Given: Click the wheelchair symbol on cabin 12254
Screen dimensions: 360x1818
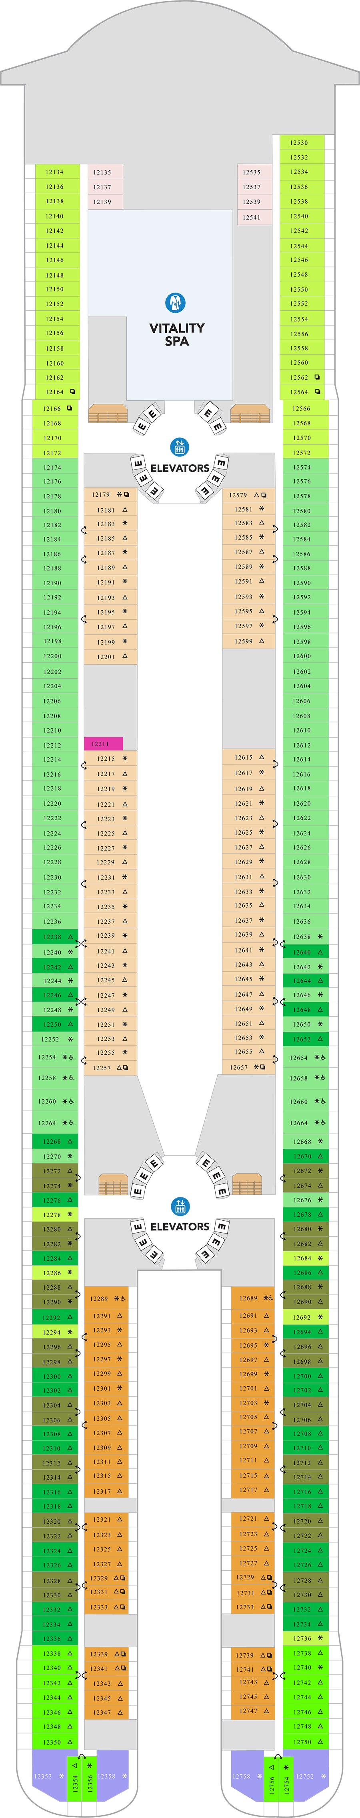Looking at the screenshot, I should 72,1057.
